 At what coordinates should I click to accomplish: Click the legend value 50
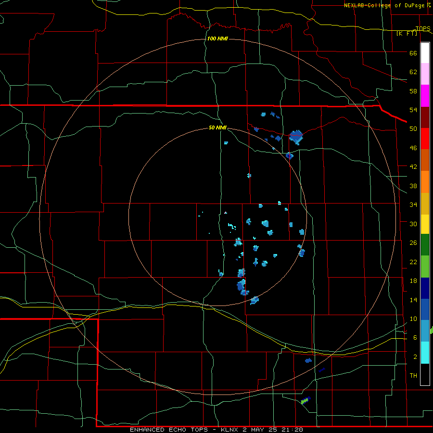point(413,129)
